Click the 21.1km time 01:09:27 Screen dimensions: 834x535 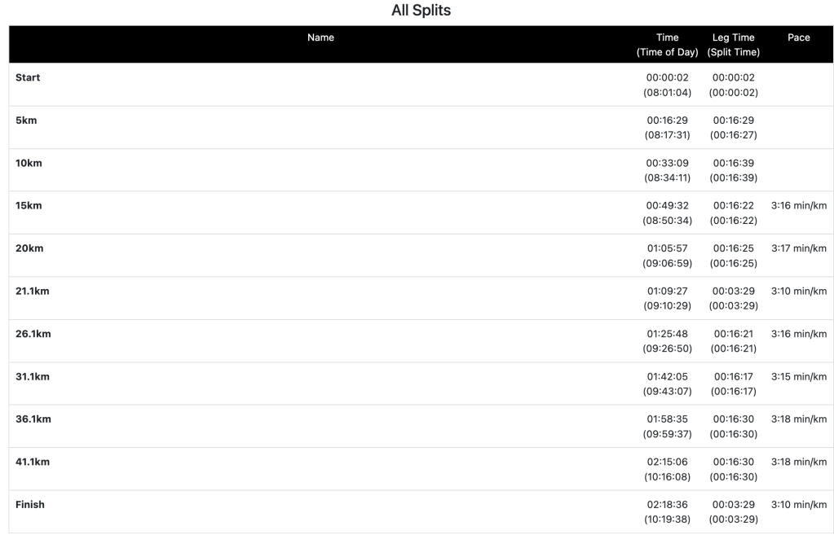pyautogui.click(x=667, y=291)
